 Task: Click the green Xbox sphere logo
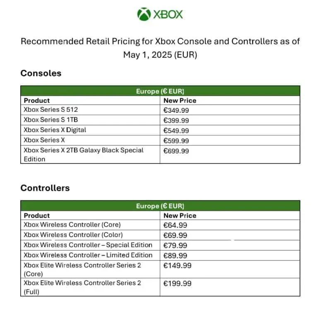(x=144, y=14)
